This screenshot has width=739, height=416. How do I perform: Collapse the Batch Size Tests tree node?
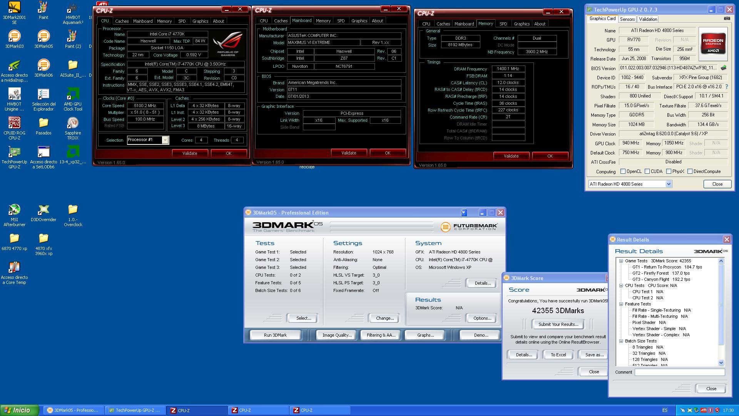(x=621, y=341)
